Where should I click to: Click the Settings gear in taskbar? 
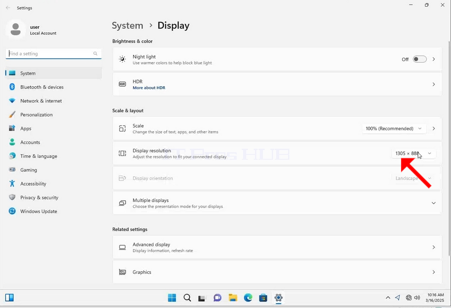278,297
